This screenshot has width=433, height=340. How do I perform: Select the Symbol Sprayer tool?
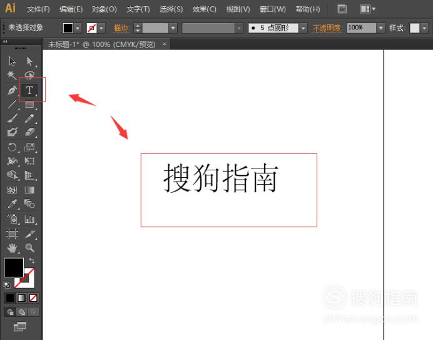point(12,219)
